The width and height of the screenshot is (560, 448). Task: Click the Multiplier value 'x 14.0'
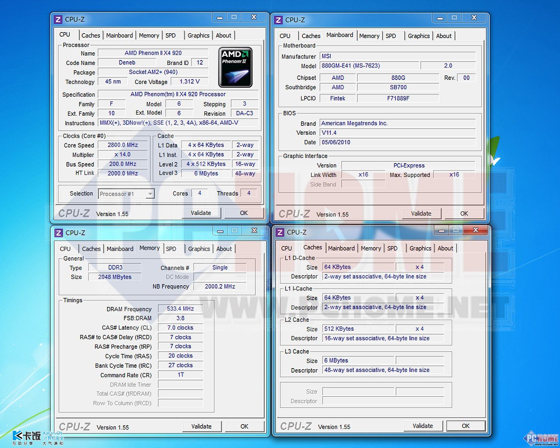click(123, 155)
